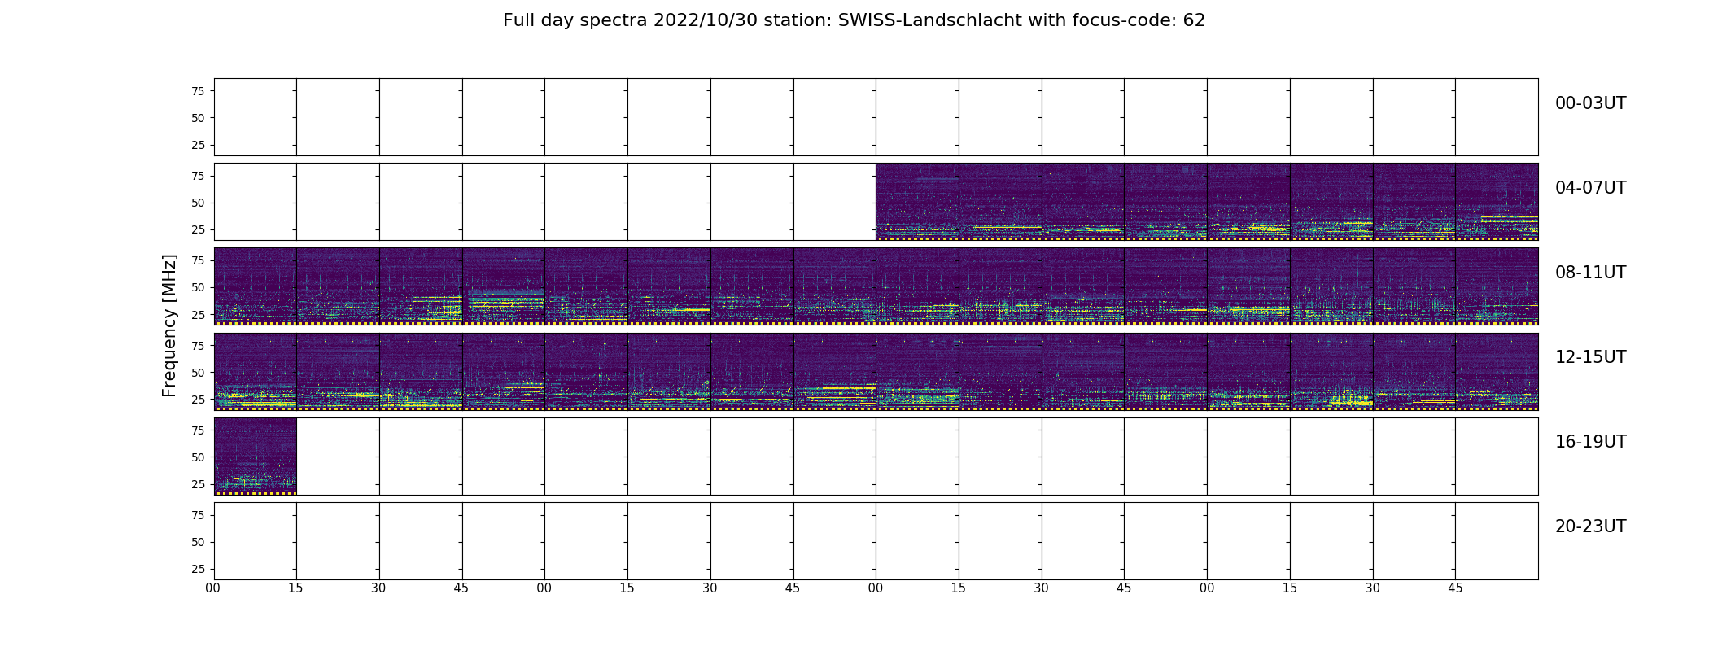Click the 50 tick label of the 20-23UT row

tap(198, 542)
